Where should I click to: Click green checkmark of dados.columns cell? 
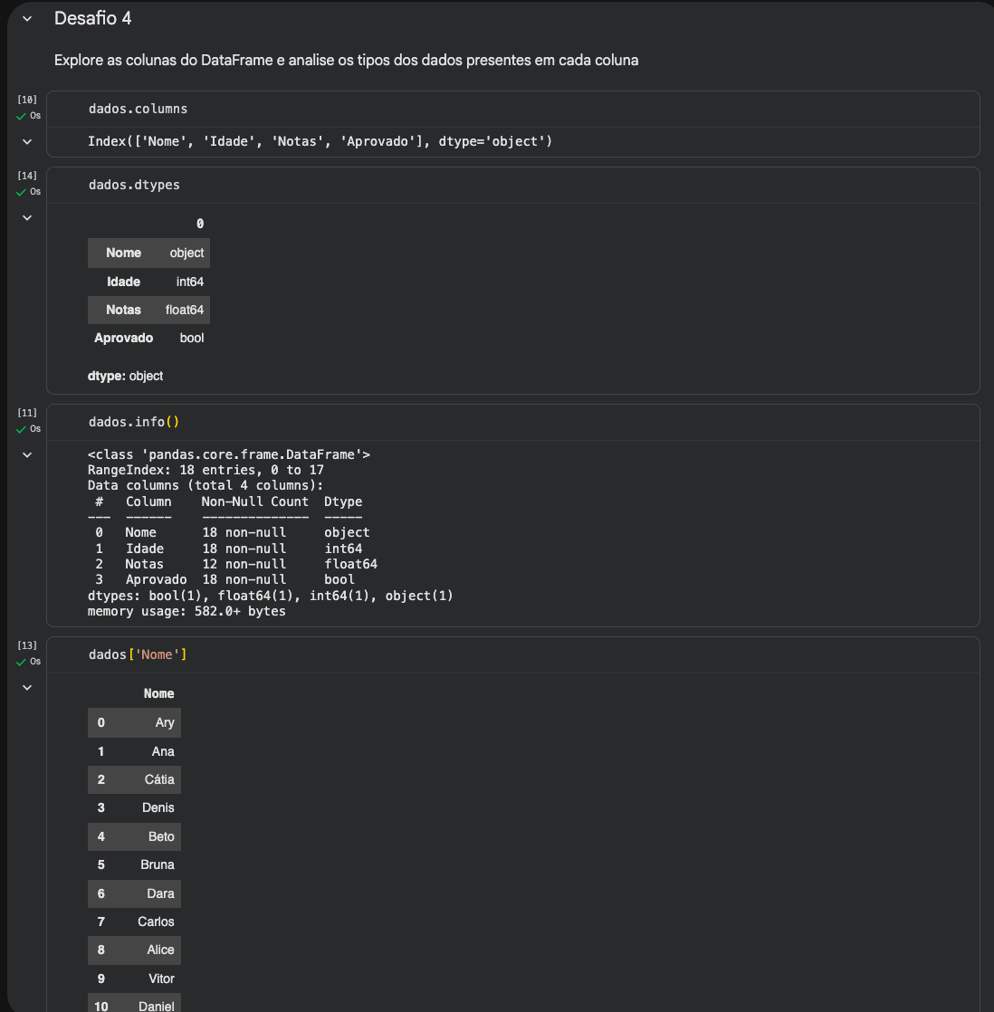(x=21, y=117)
